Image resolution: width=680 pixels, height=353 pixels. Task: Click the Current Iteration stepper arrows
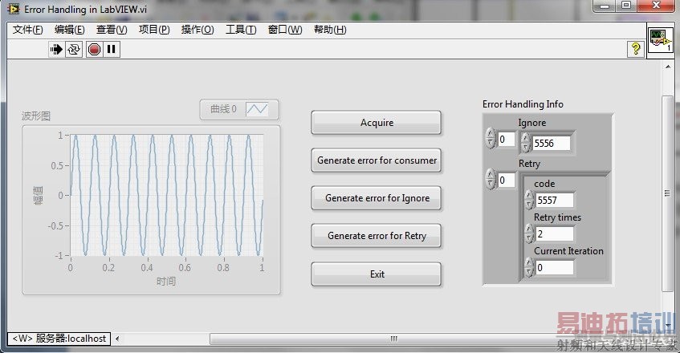pos(529,267)
